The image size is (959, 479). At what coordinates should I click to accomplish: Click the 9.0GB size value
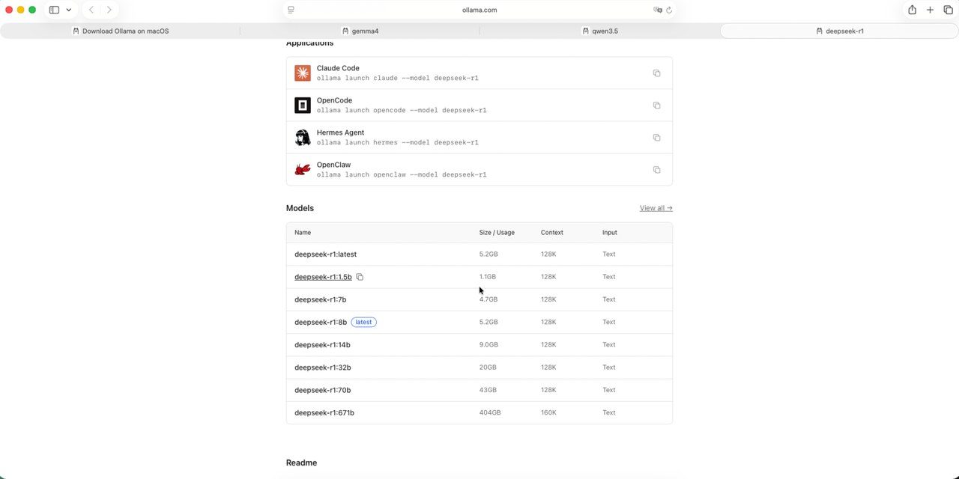coord(488,345)
